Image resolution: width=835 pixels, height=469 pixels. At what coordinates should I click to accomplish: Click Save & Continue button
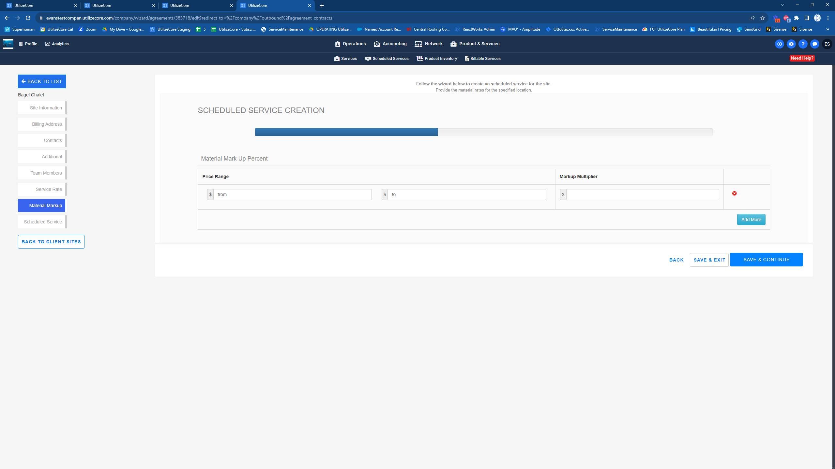pyautogui.click(x=766, y=260)
